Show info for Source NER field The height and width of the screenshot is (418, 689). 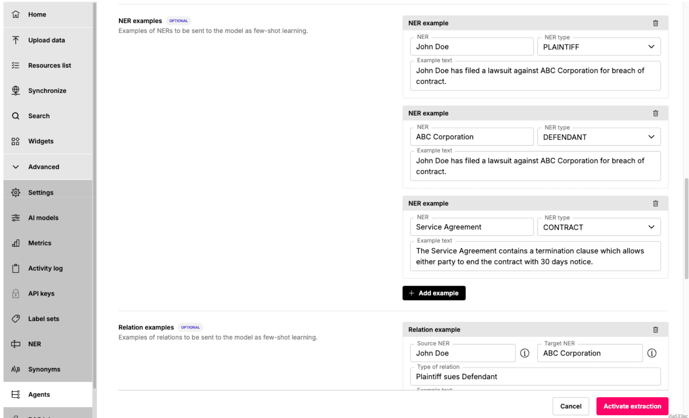(x=524, y=353)
